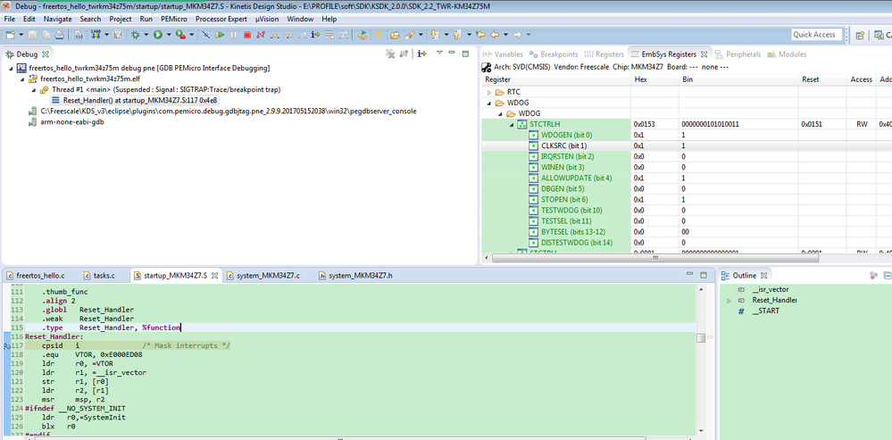Click the External Tools run icon
This screenshot has width=892, height=440.
pyautogui.click(x=181, y=35)
